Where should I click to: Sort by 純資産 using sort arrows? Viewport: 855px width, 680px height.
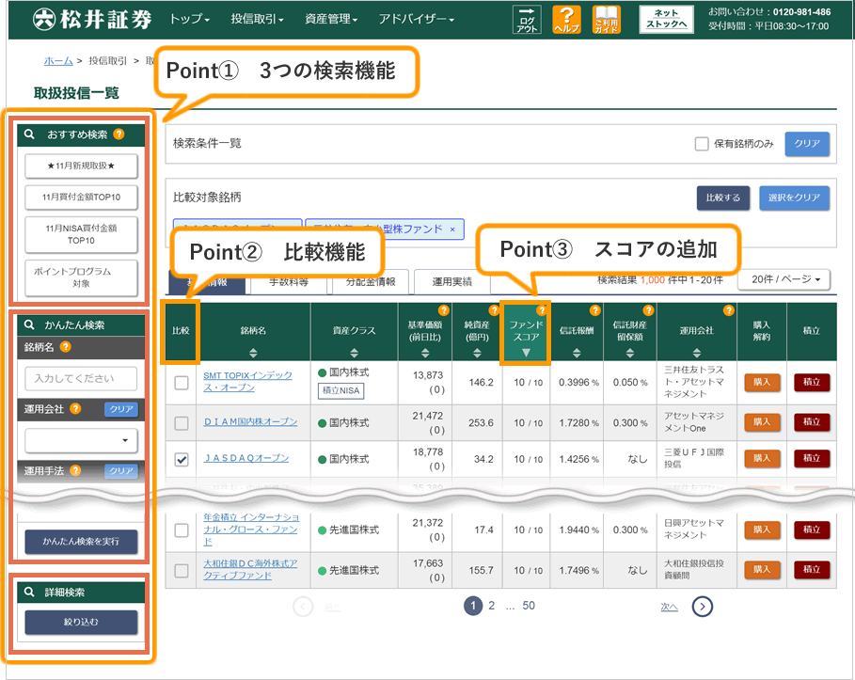(x=477, y=353)
